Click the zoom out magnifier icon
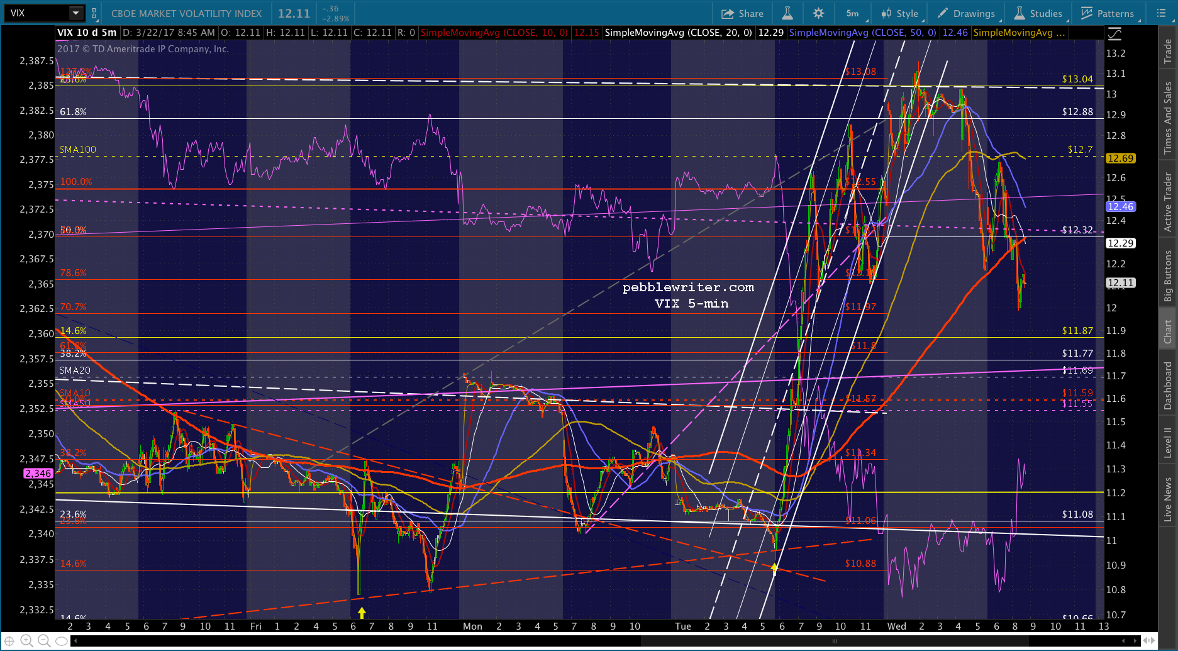 click(x=44, y=641)
